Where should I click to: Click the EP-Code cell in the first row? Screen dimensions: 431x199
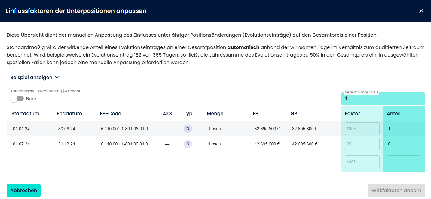pyautogui.click(x=126, y=129)
